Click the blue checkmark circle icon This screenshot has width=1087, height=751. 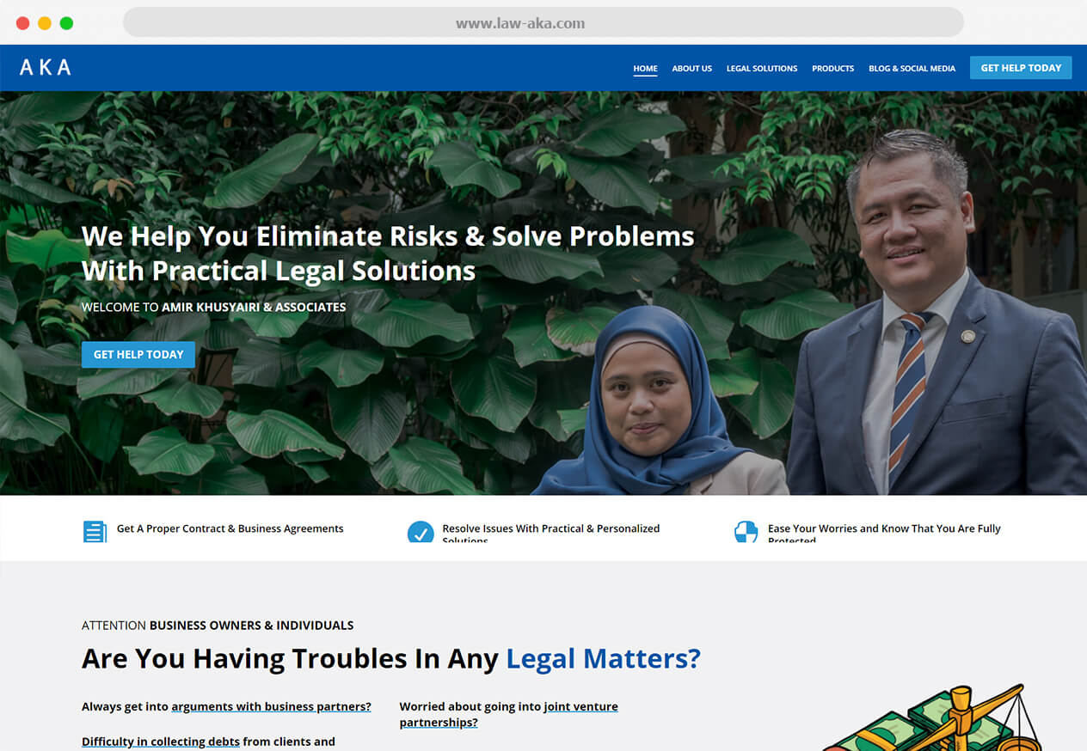coord(421,532)
